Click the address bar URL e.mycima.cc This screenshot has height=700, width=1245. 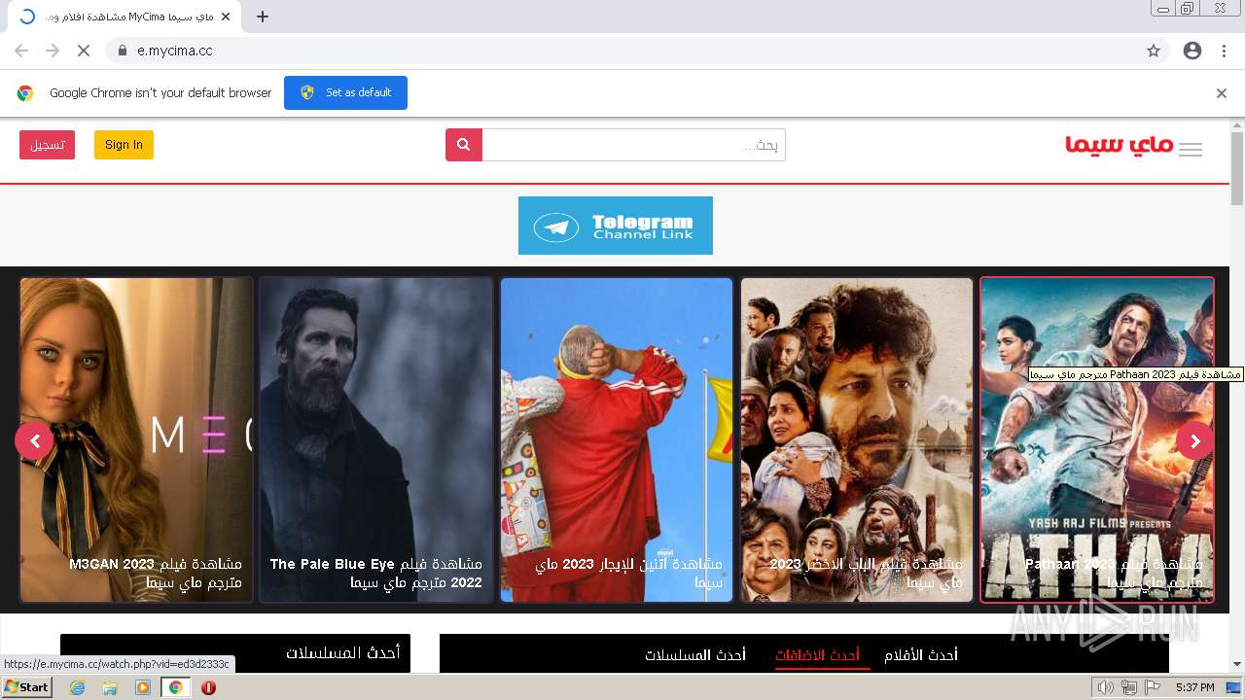click(175, 51)
